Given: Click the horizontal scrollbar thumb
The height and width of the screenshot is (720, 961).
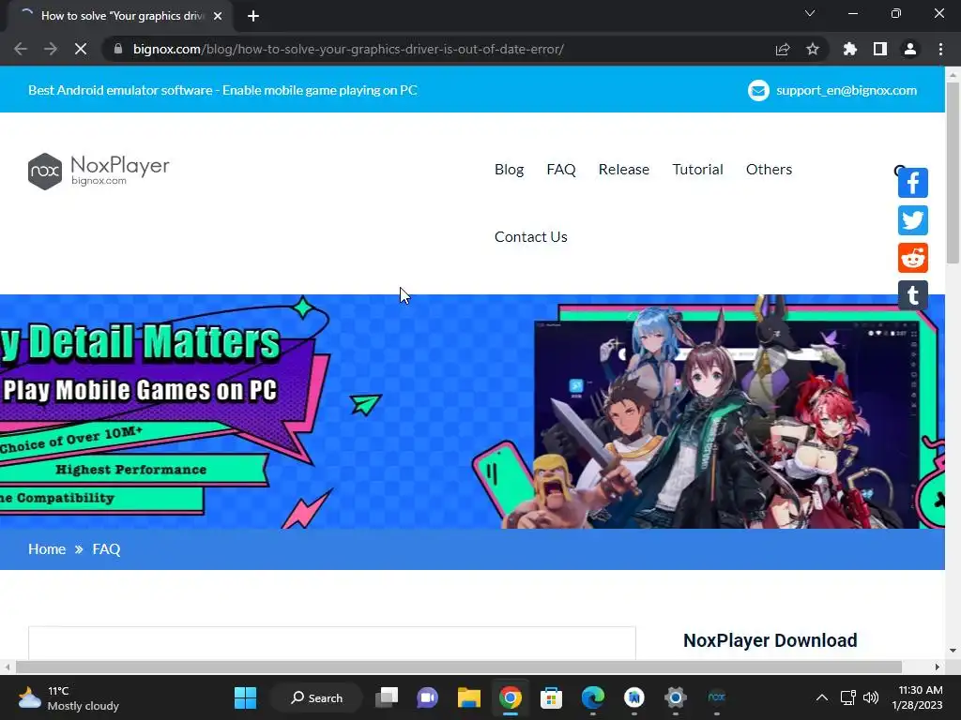Looking at the screenshot, I should [458, 667].
